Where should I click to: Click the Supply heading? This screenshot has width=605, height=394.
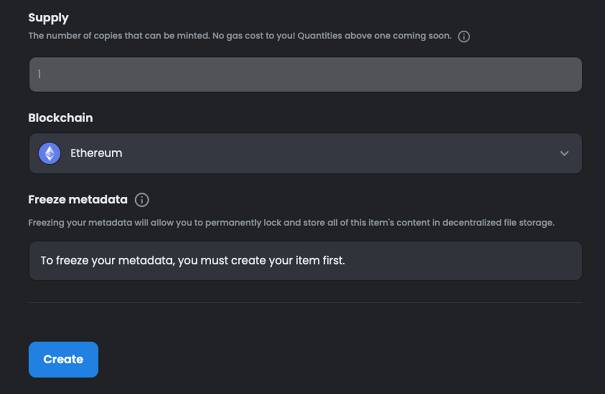point(49,17)
